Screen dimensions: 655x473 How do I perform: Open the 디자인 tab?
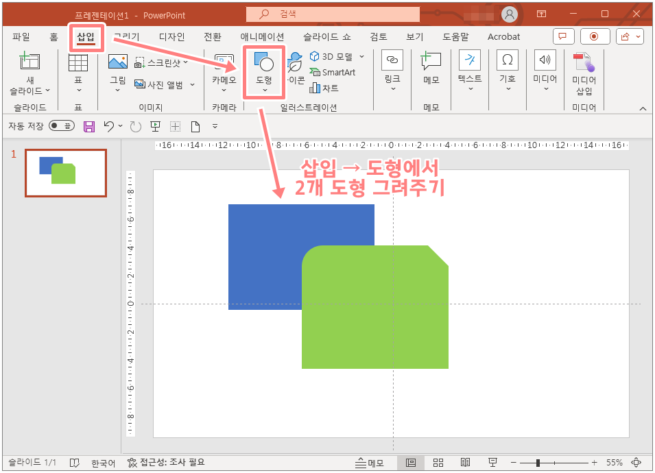point(174,36)
